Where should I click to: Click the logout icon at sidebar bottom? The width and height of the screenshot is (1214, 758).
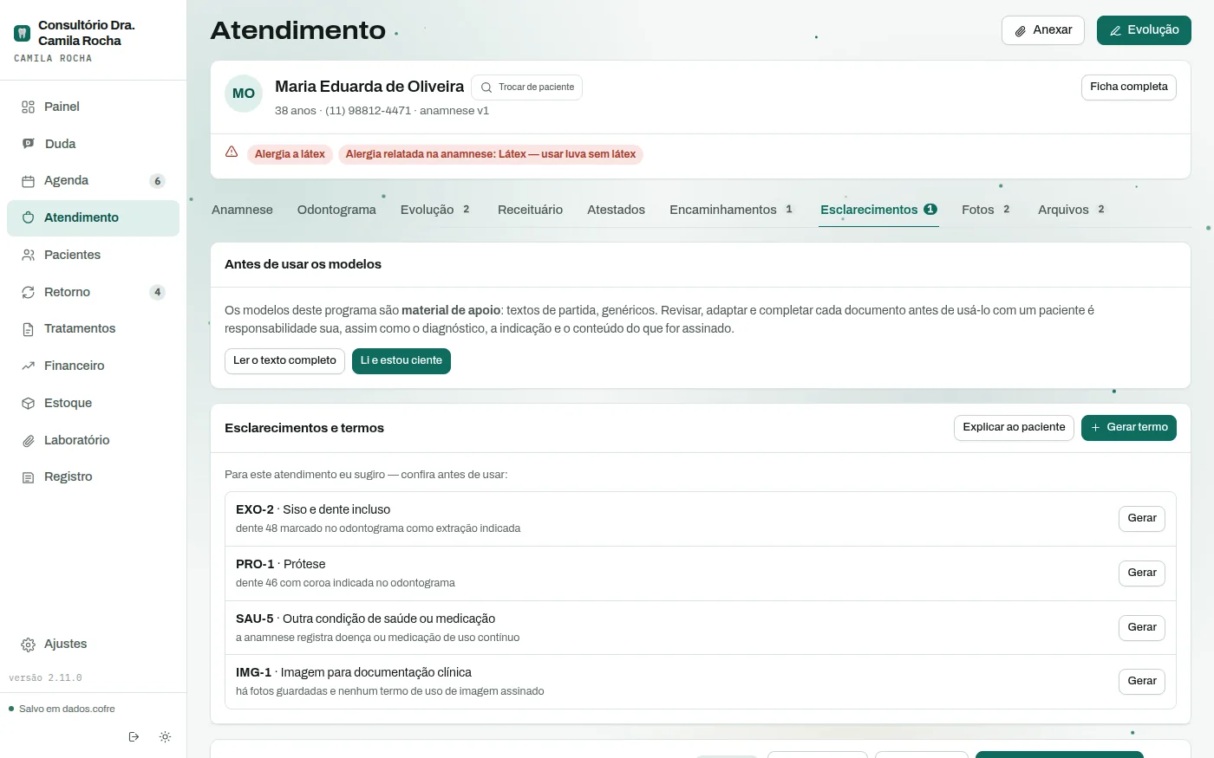point(134,737)
